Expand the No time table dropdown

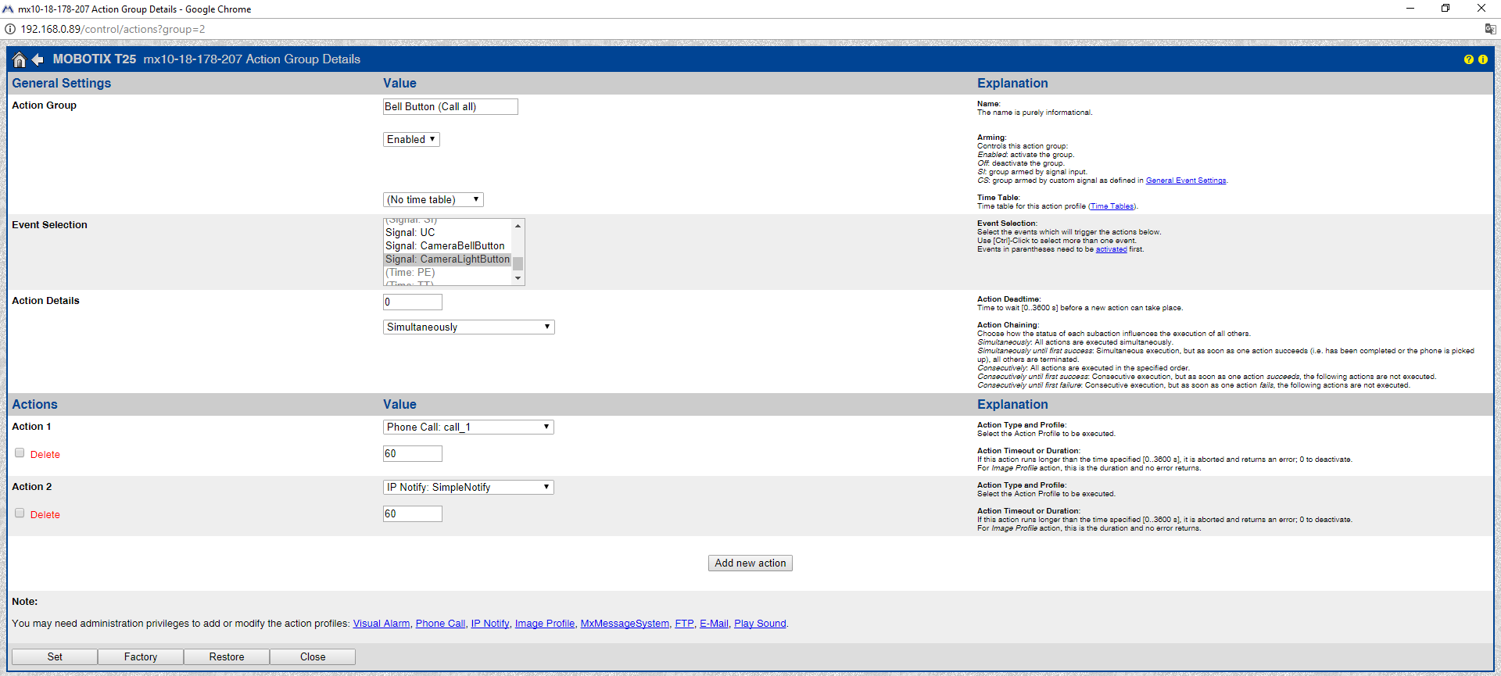(433, 199)
